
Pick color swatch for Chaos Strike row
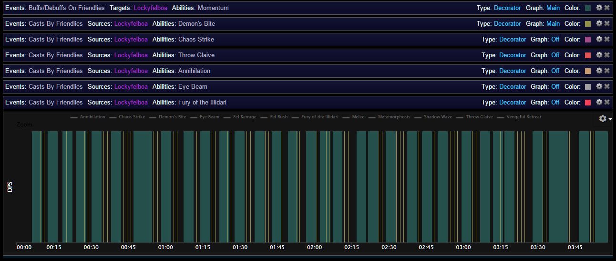tap(588, 40)
